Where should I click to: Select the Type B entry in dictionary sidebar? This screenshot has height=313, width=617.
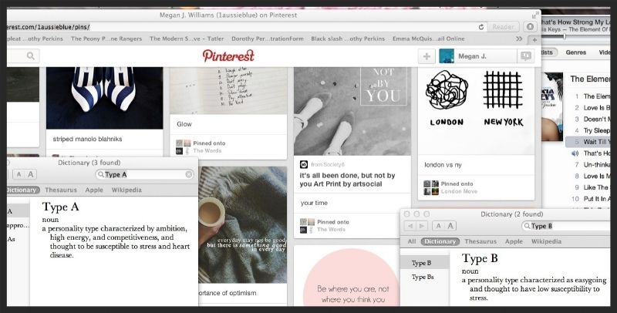425,263
